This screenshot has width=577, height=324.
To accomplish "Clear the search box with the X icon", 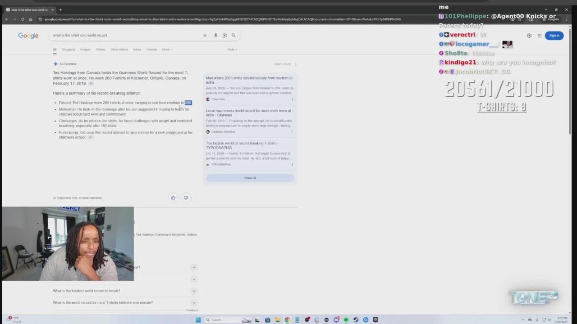I will [x=205, y=36].
